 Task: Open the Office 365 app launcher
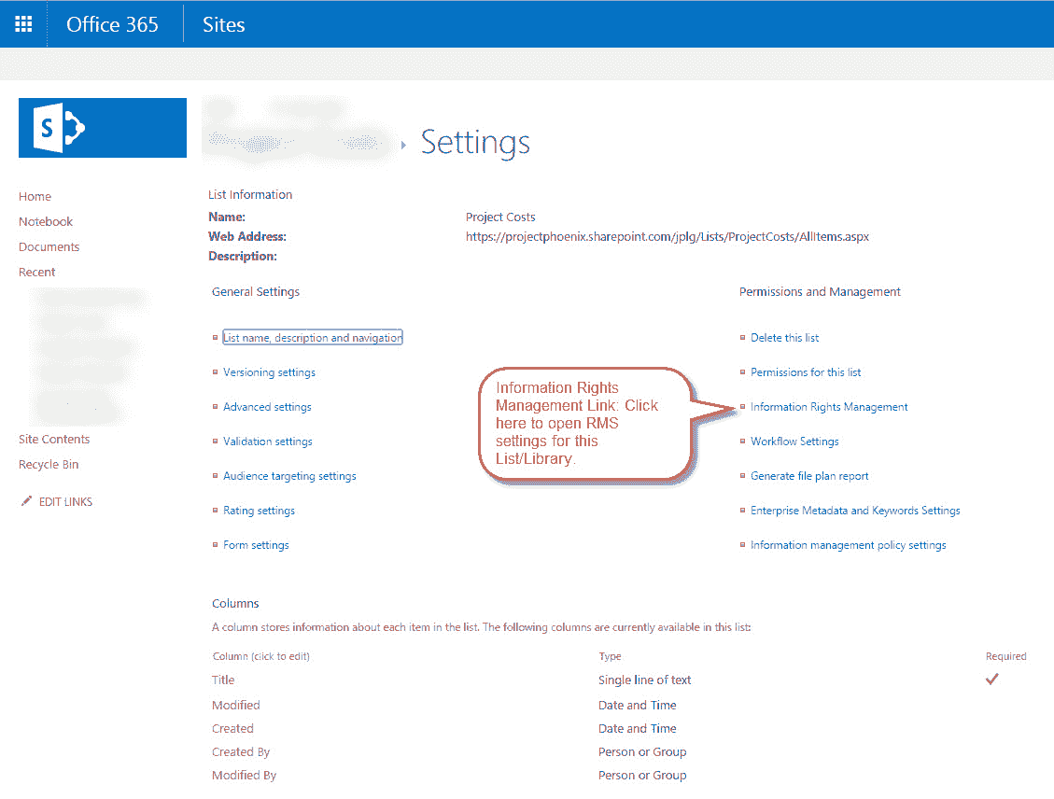tap(22, 23)
